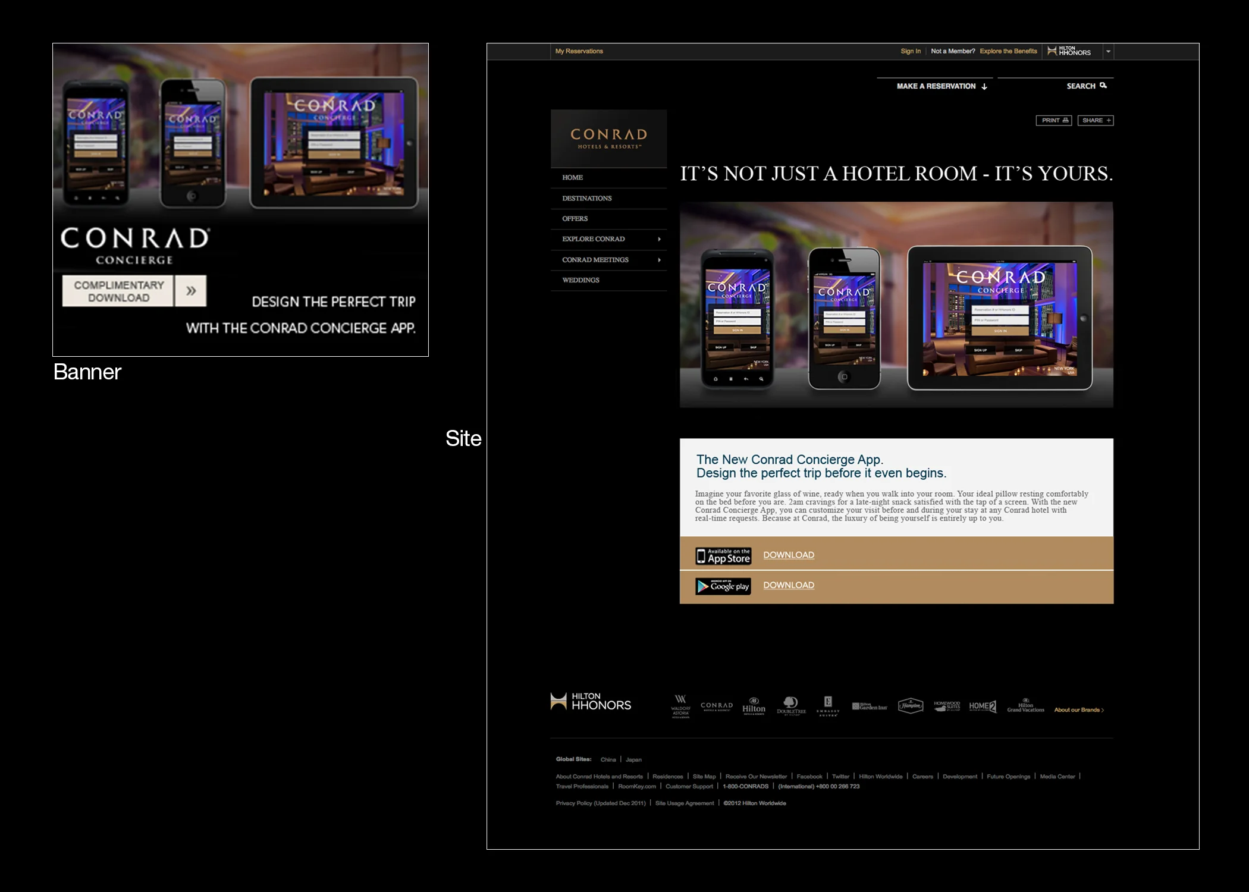The height and width of the screenshot is (892, 1249).
Task: Expand the Conrad Meetings submenu
Action: [659, 260]
